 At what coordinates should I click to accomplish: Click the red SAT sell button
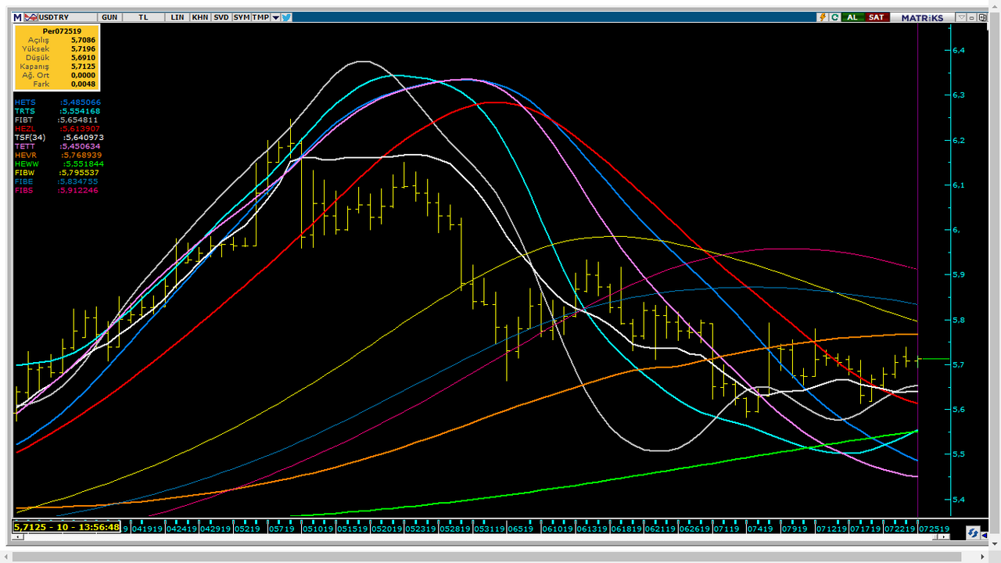[877, 17]
